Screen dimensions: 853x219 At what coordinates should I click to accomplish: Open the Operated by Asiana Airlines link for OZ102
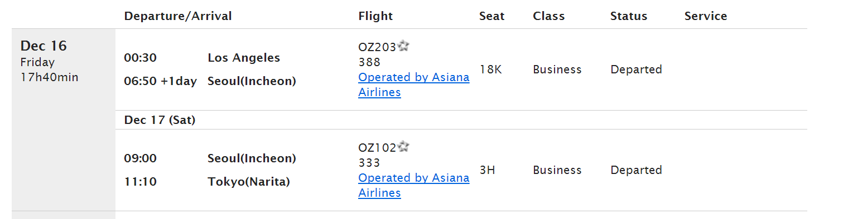click(x=414, y=185)
